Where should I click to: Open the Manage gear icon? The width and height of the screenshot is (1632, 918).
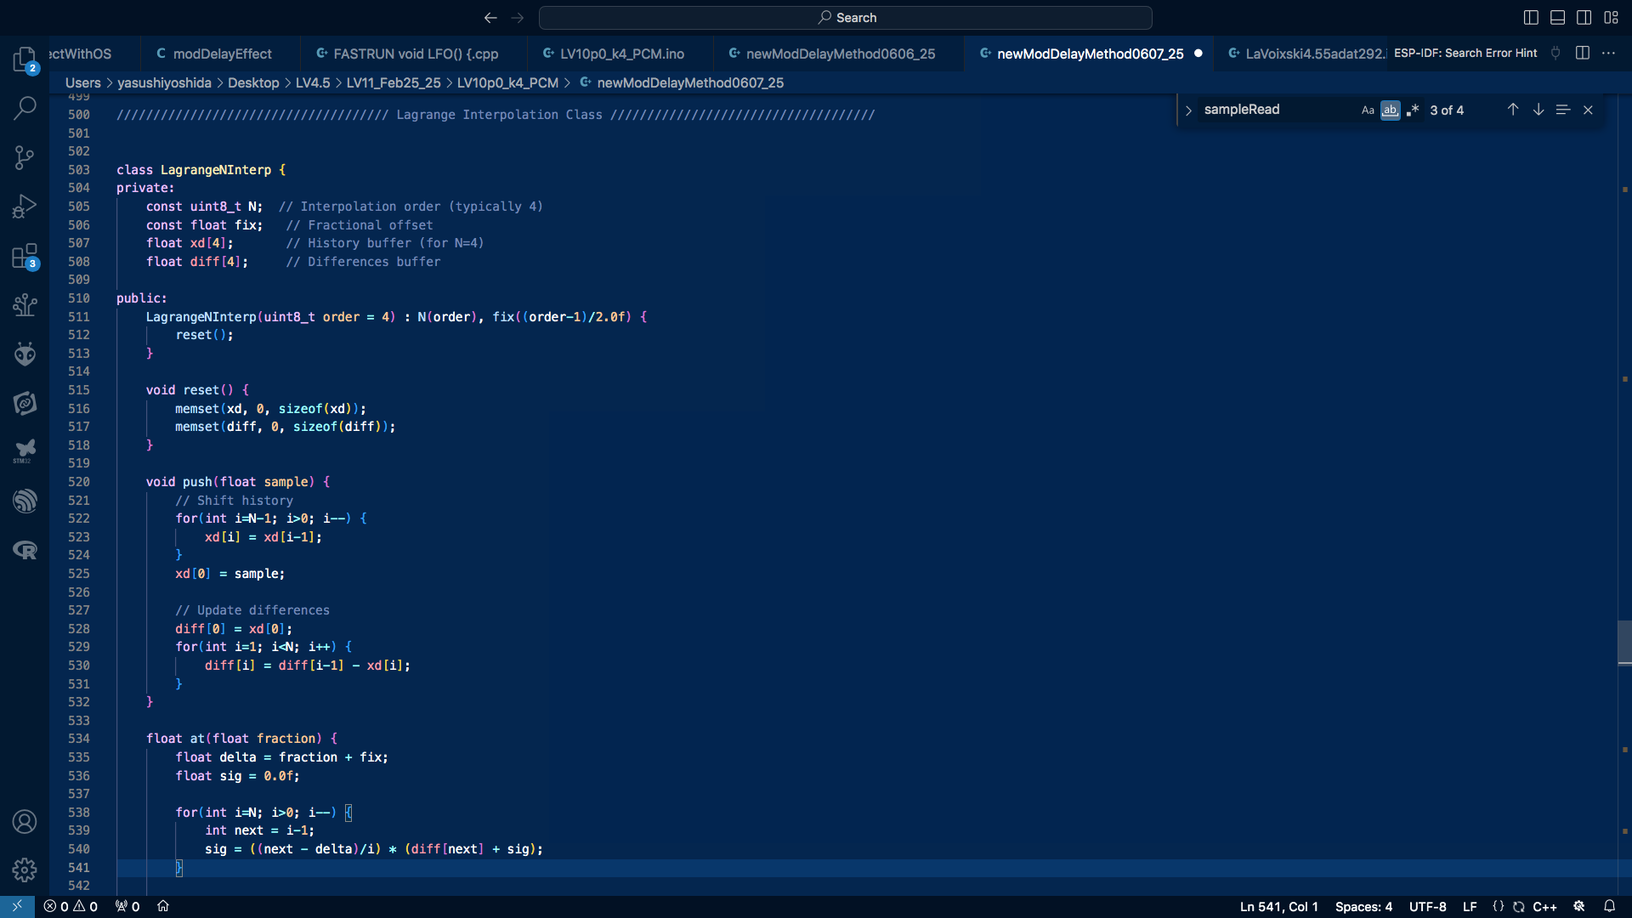point(25,870)
